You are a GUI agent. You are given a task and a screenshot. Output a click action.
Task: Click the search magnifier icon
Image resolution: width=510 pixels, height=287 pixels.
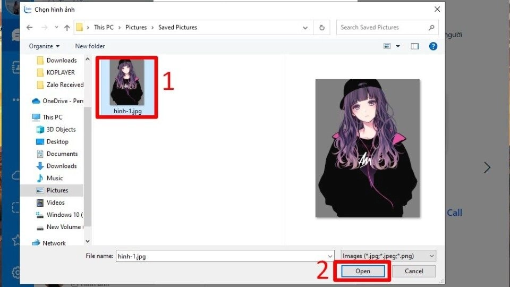pos(431,27)
